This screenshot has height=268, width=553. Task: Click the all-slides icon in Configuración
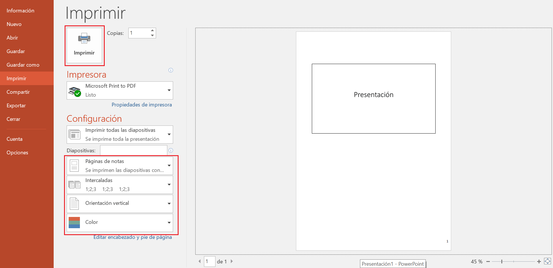click(x=74, y=134)
